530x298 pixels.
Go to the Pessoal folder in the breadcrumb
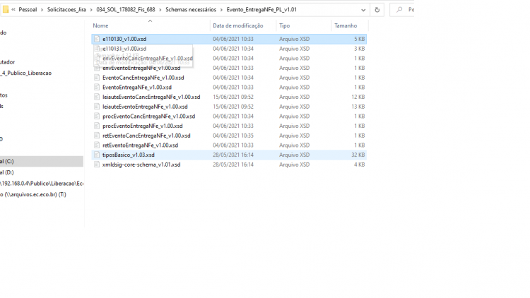(x=28, y=10)
